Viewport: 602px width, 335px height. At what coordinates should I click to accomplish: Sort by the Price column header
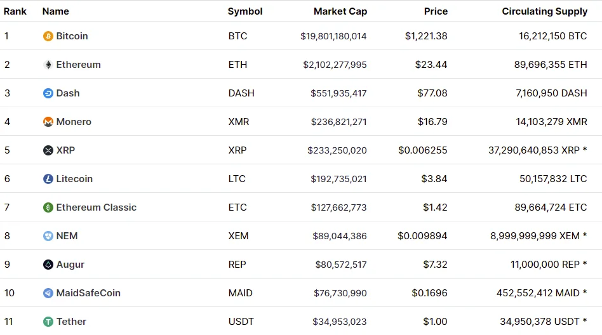[x=436, y=11]
